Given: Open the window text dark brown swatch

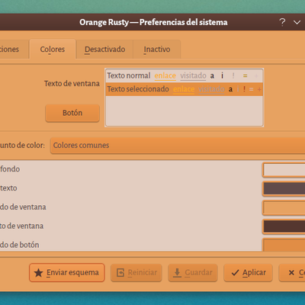Looking at the screenshot, I should point(284,226).
